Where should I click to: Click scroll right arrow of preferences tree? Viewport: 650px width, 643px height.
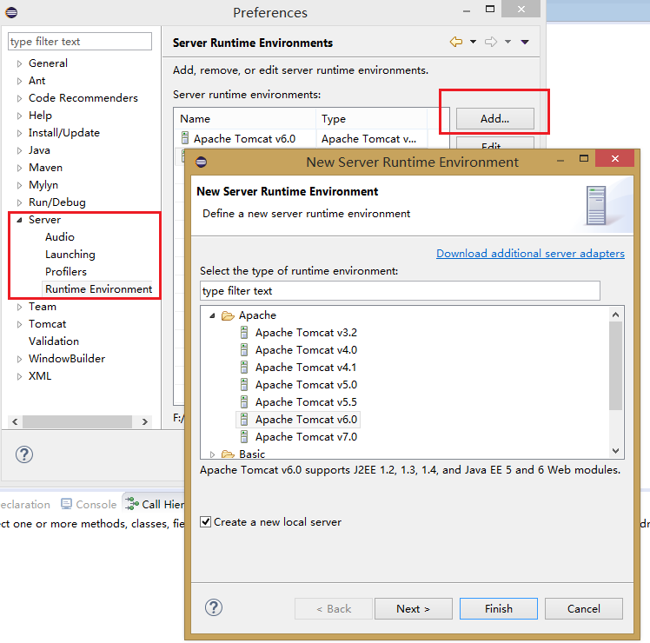144,421
